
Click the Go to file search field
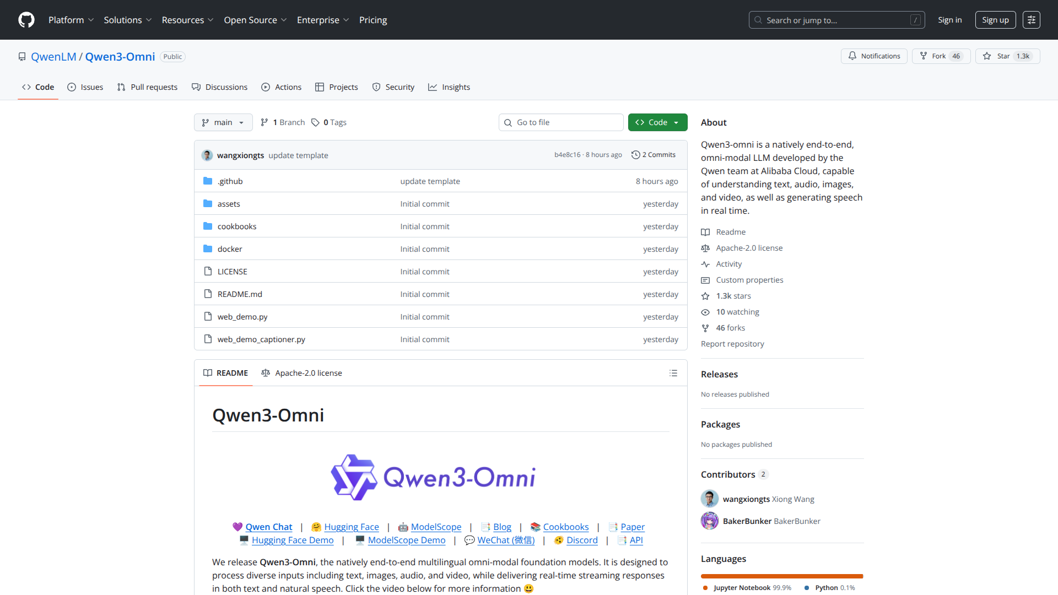pos(561,122)
